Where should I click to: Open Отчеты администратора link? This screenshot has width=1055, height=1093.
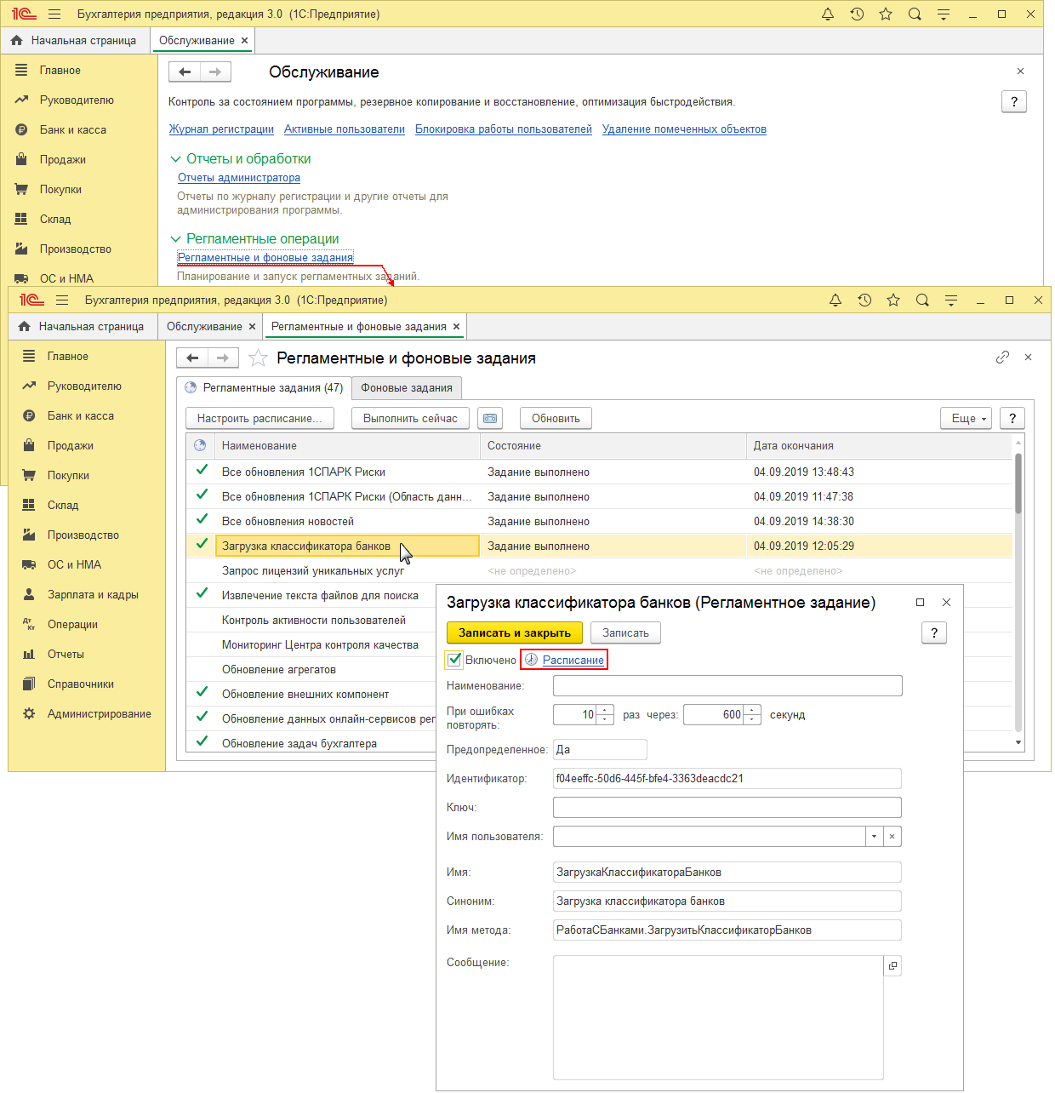[x=239, y=178]
